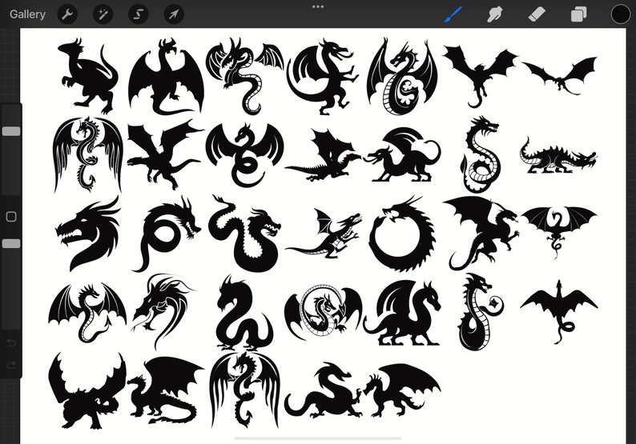This screenshot has height=444, width=636.
Task: Tap the home indicator bar at bottom
Action: coord(318,438)
